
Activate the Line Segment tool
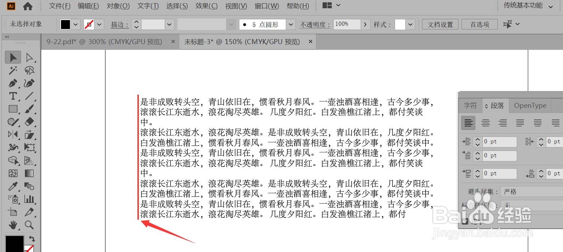pos(29,96)
